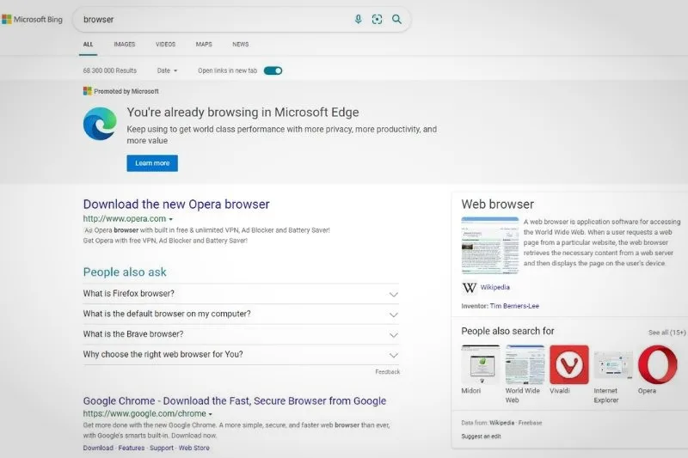Select the Vivaldi browser icon

pyautogui.click(x=569, y=364)
